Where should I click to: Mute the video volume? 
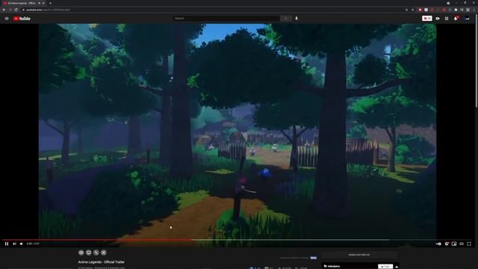22,244
